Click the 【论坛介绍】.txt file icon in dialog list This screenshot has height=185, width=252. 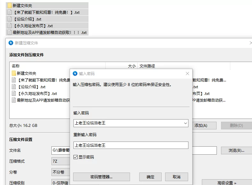coord(14,87)
